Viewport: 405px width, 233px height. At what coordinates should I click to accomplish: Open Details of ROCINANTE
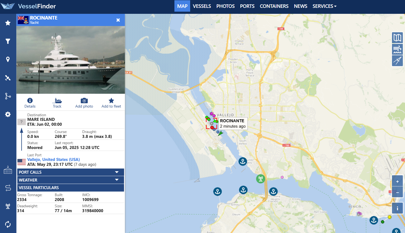30,103
